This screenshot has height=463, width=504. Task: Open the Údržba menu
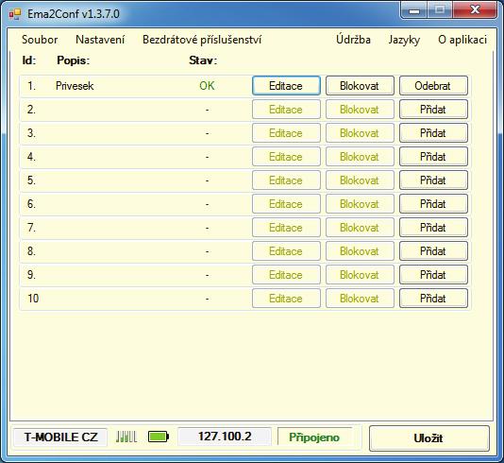[353, 40]
